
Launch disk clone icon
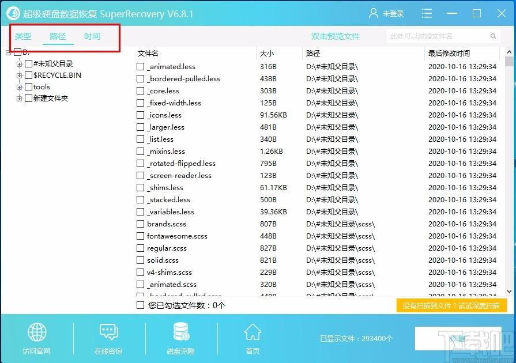click(x=180, y=331)
